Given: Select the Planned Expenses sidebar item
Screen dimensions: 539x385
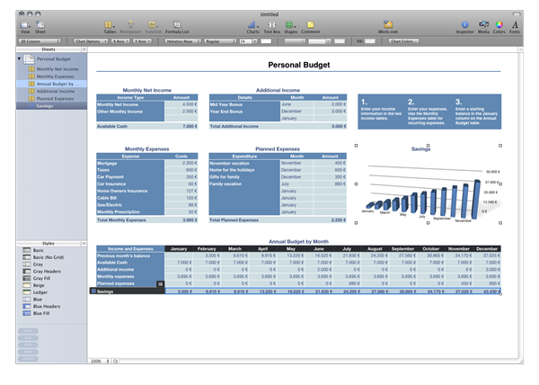Looking at the screenshot, I should pos(57,98).
